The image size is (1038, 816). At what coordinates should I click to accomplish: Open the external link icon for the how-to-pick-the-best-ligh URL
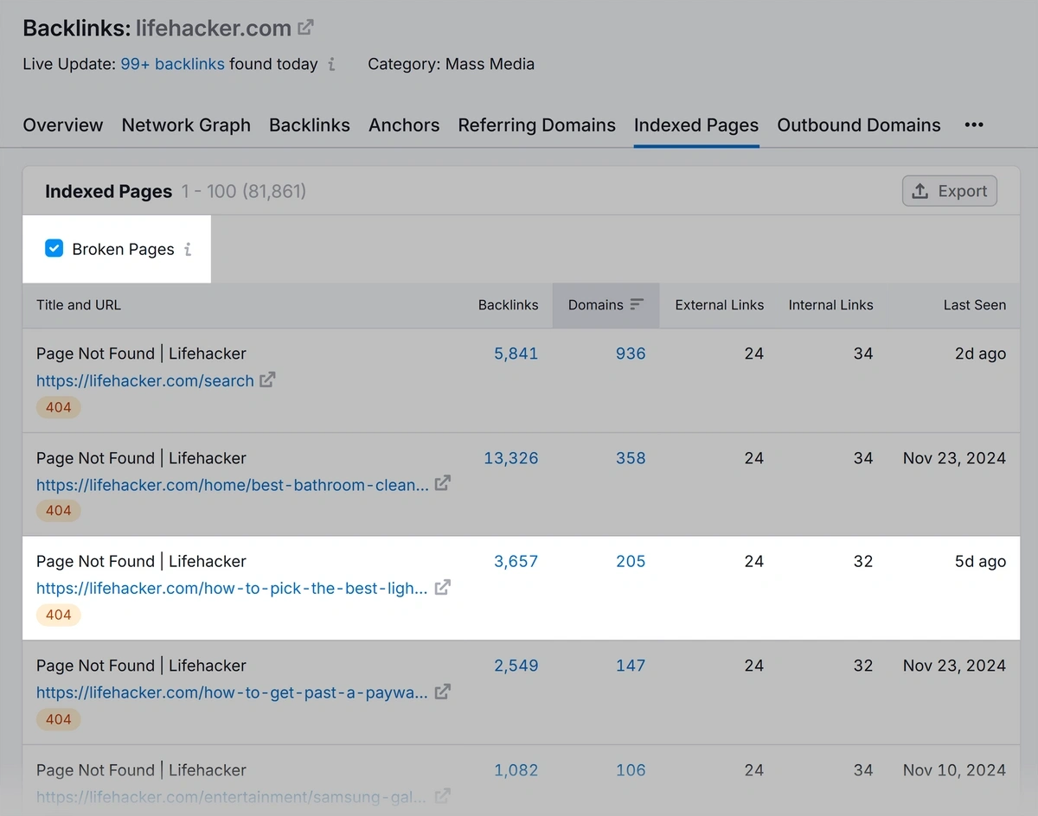[442, 587]
